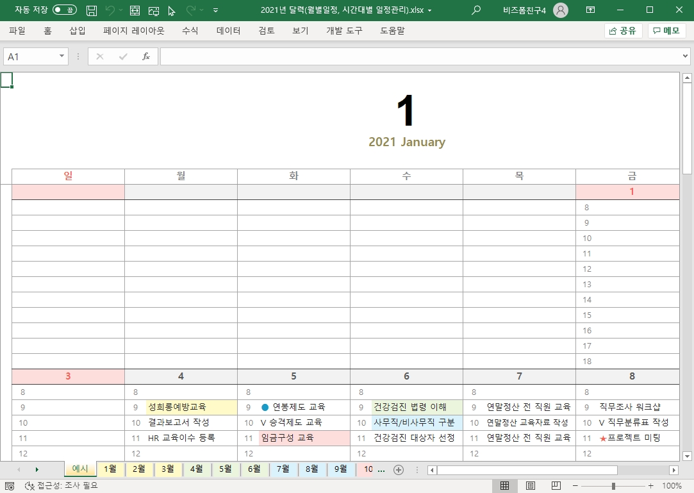Viewport: 694px width, 493px height.
Task: Open the 검토 ribbon tab
Action: 267,31
